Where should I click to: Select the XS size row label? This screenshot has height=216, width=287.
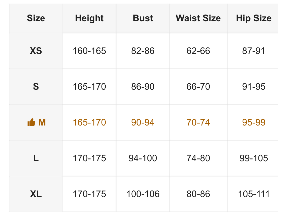click(36, 51)
